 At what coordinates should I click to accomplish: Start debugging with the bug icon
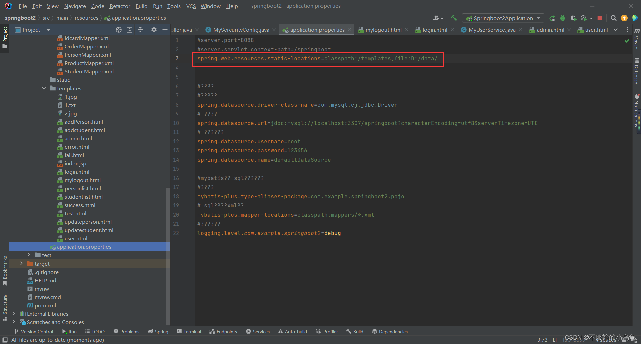tap(563, 18)
